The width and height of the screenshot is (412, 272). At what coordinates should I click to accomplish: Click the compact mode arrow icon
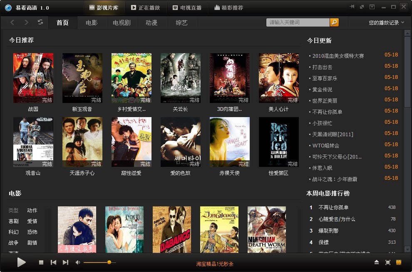(x=362, y=7)
